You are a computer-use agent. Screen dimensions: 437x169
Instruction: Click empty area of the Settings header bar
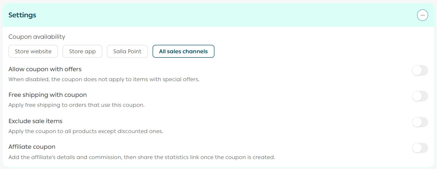tap(225, 15)
